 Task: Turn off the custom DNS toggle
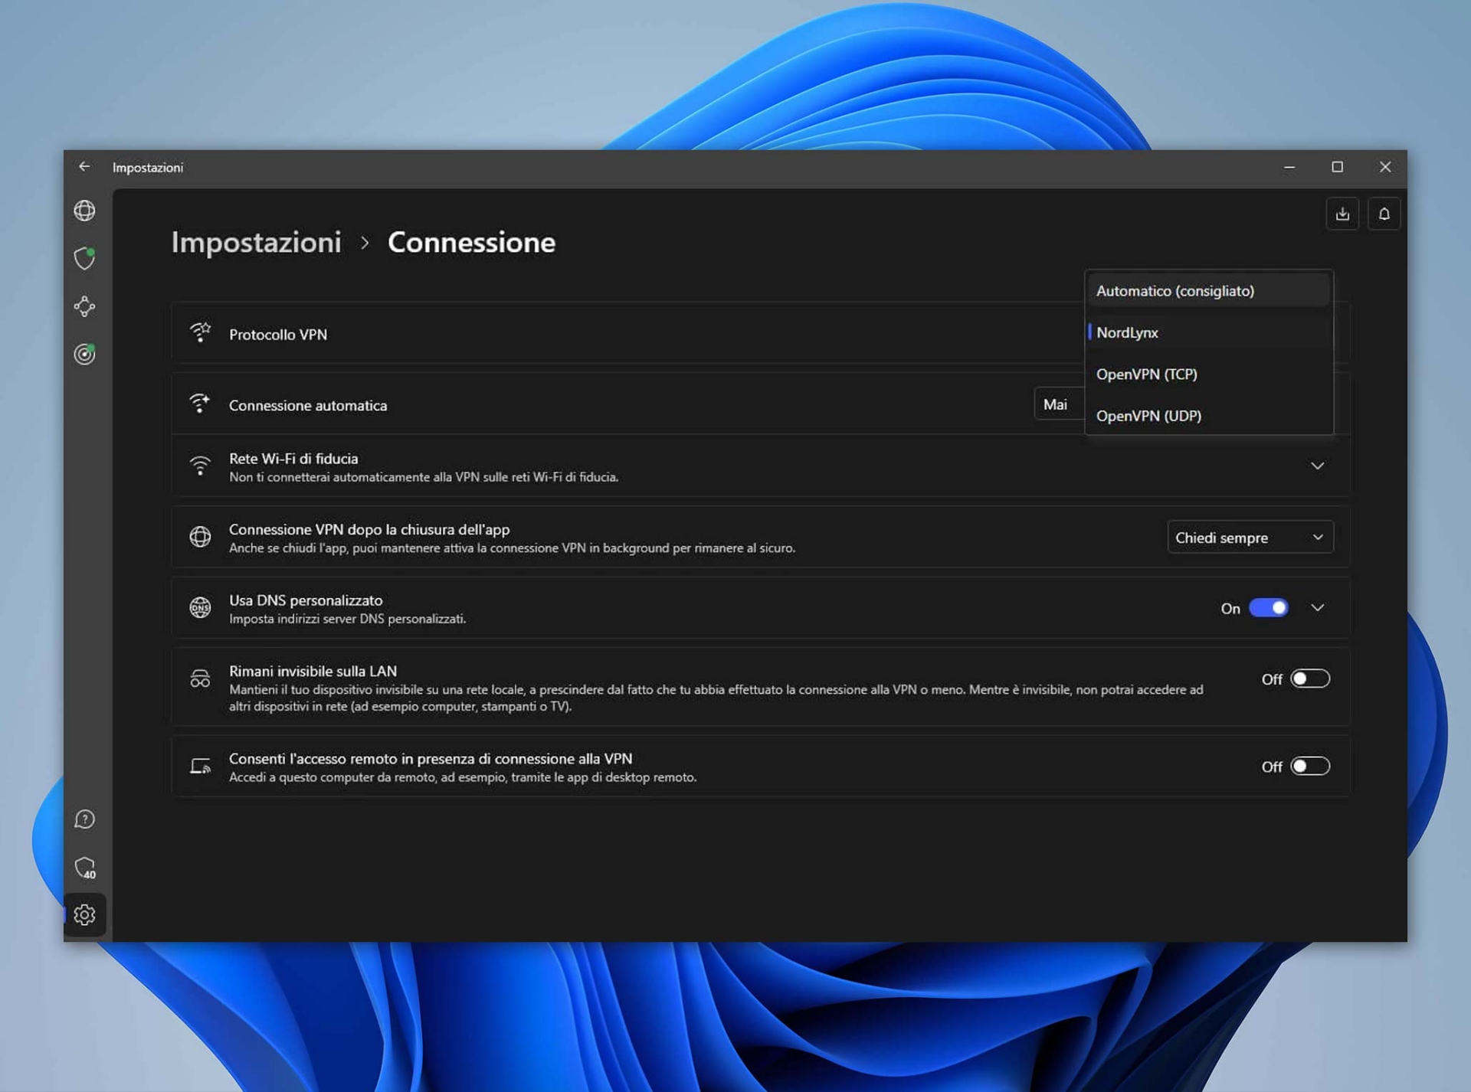[1268, 608]
